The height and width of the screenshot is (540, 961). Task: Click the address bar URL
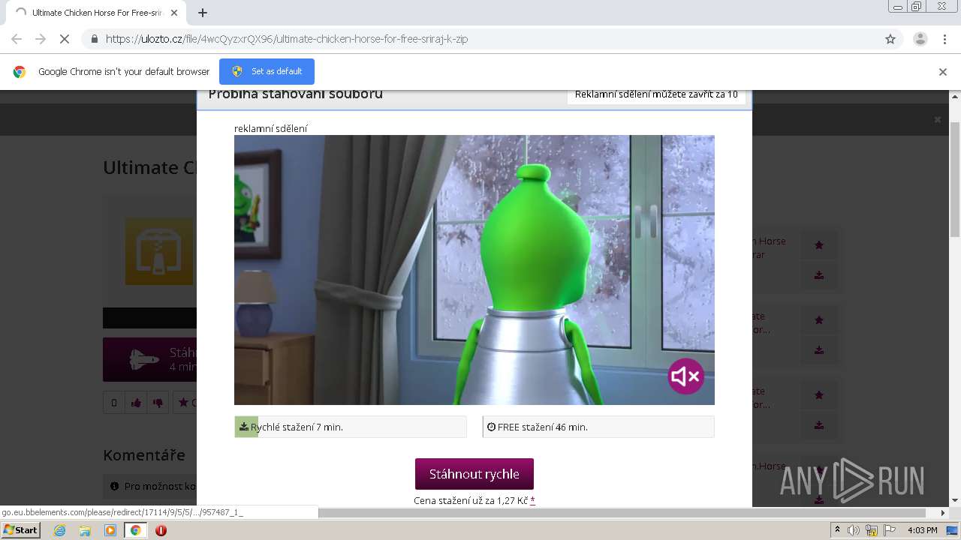point(287,39)
